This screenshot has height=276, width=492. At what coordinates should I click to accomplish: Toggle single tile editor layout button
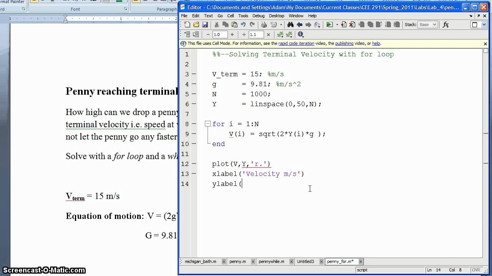[x=475, y=25]
